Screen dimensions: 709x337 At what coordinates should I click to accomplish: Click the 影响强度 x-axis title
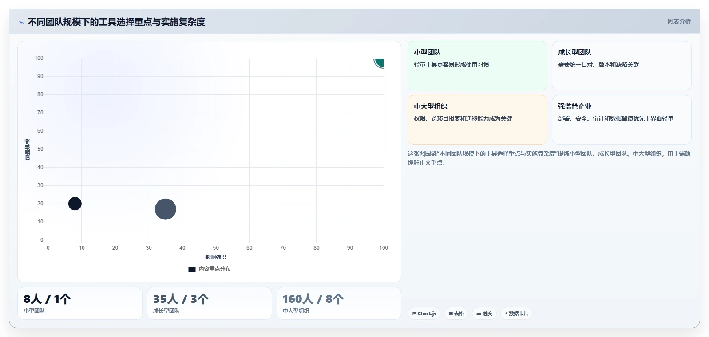click(x=216, y=257)
